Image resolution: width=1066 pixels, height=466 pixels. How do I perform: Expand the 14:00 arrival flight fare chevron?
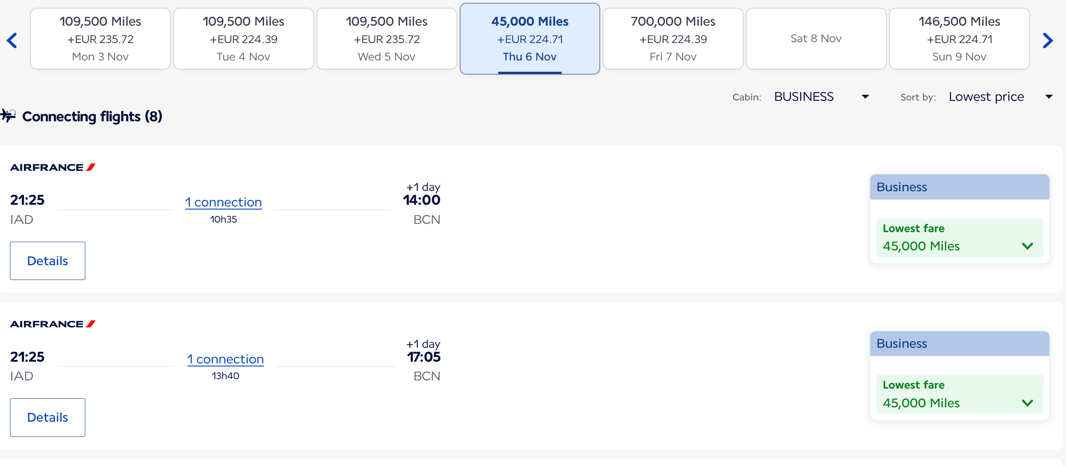tap(1027, 246)
